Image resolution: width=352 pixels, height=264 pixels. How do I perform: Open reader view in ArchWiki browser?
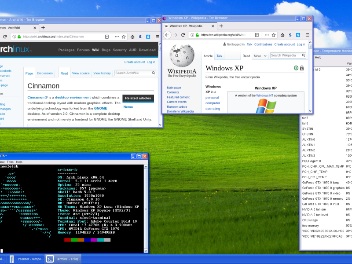click(107, 37)
